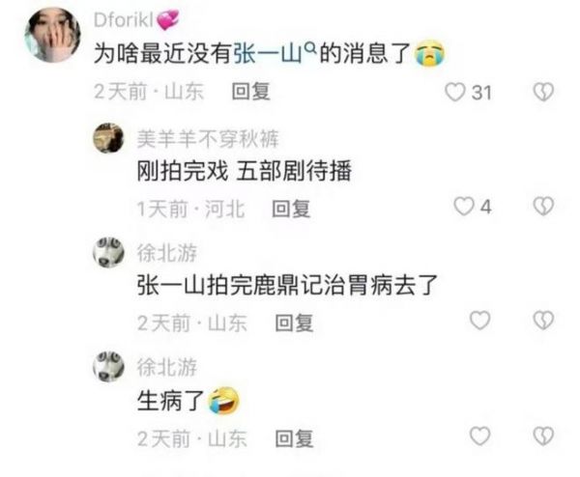Like 徐北游's 治胃病去了 comment
The width and height of the screenshot is (580, 477).
(x=480, y=321)
